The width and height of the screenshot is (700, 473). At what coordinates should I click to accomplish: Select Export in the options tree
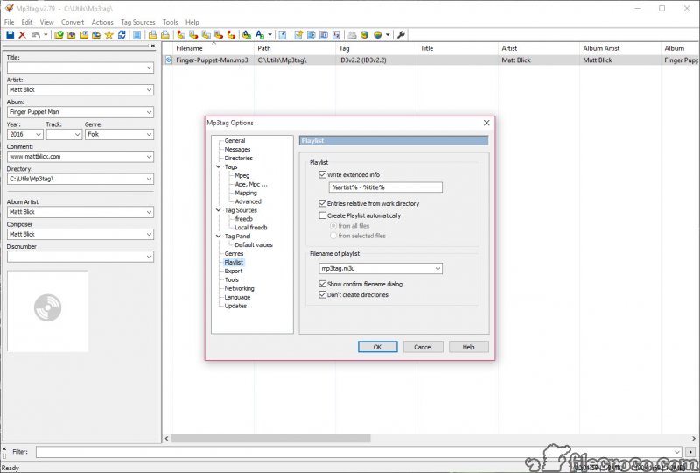[x=234, y=271]
